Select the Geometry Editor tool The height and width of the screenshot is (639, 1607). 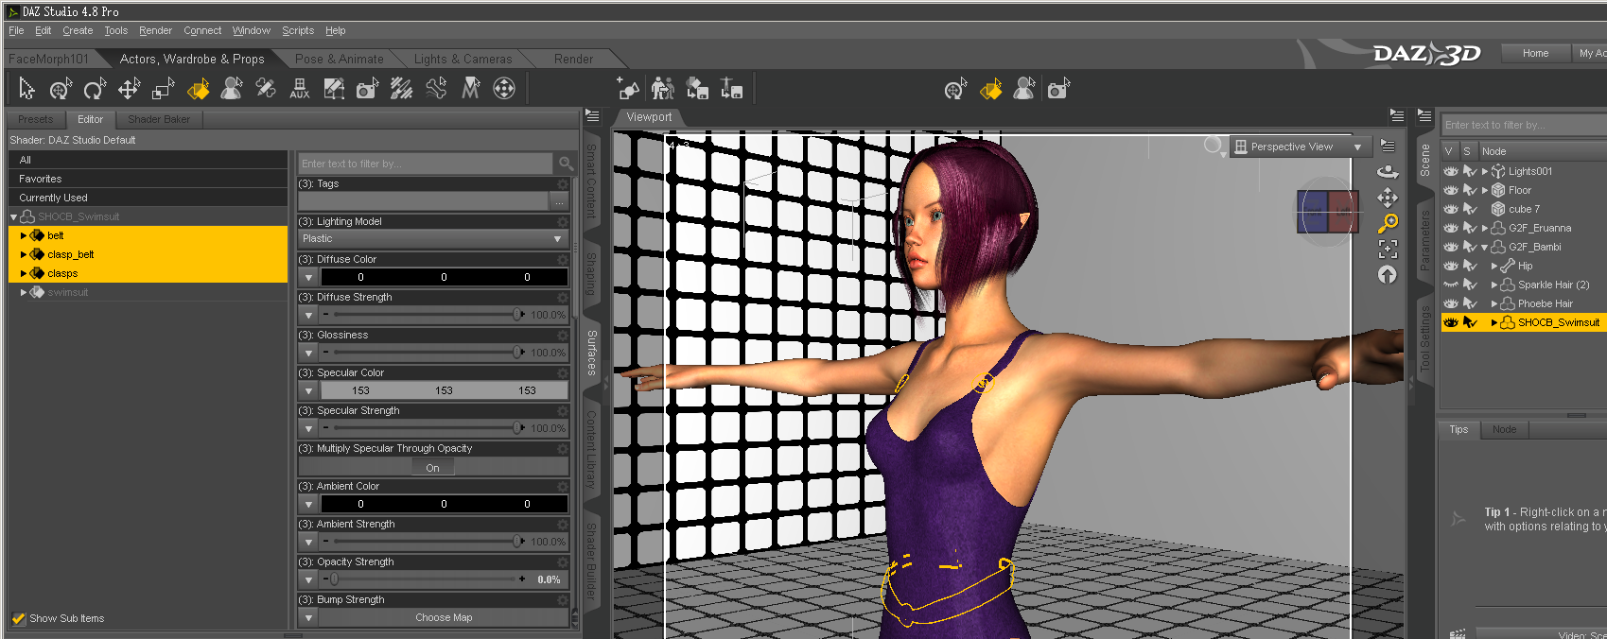334,89
